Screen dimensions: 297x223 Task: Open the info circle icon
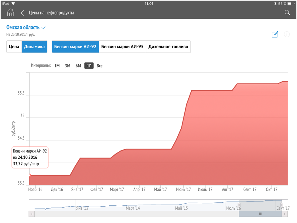pos(287,34)
